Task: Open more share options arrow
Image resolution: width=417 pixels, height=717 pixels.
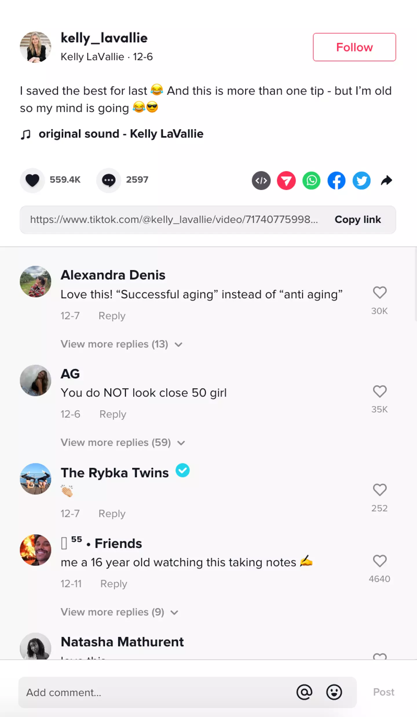Action: [386, 180]
